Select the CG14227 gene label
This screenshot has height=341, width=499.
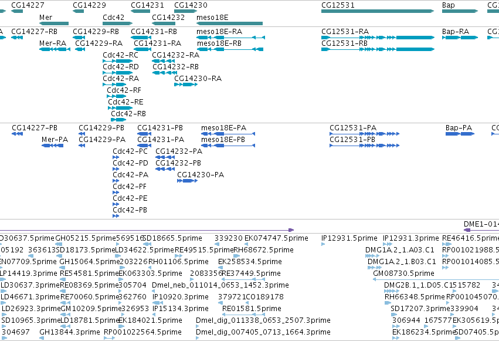click(x=28, y=5)
